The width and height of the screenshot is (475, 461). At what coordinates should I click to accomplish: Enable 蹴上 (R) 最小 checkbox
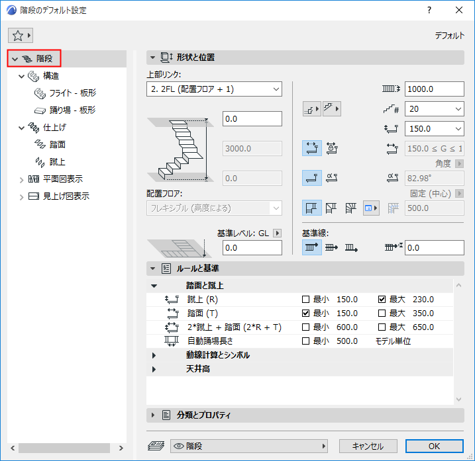point(305,300)
